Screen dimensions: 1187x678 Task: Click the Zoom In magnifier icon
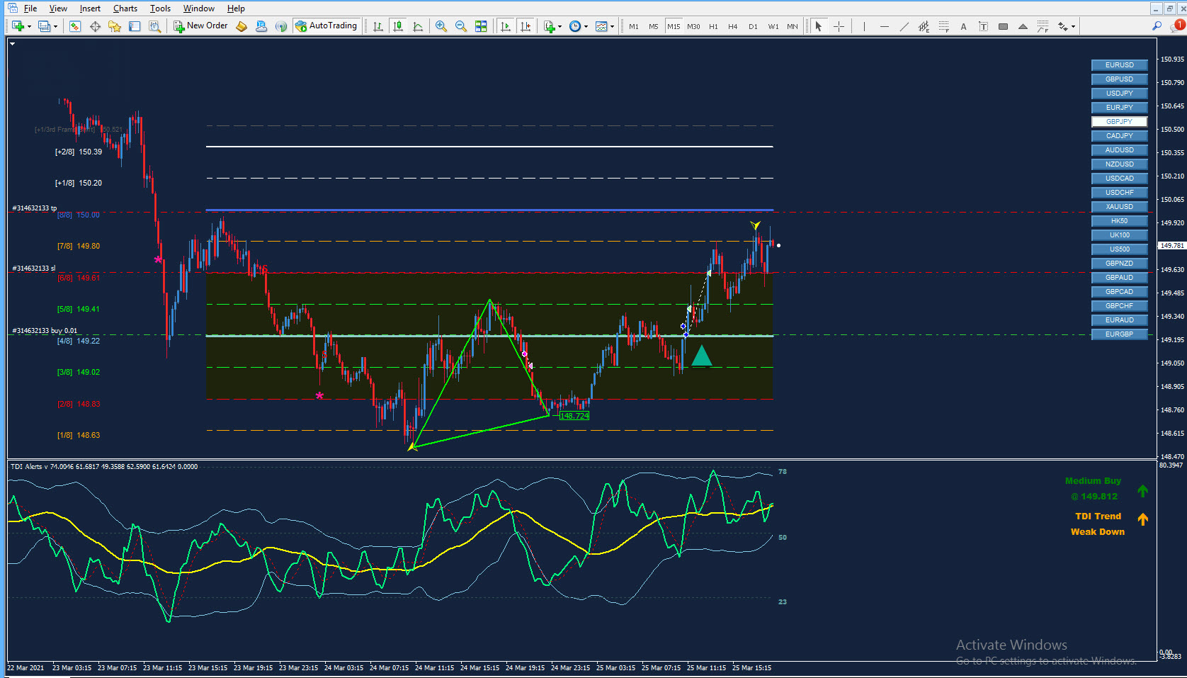pyautogui.click(x=441, y=26)
